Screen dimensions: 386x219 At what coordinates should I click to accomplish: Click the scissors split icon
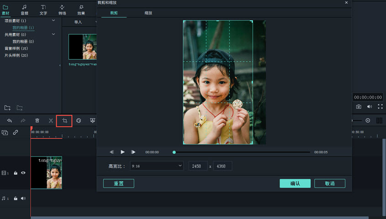tap(51, 120)
